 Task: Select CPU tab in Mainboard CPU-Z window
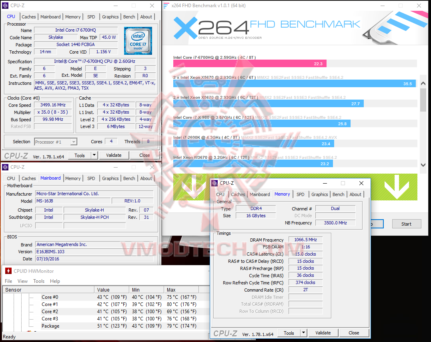(x=11, y=178)
